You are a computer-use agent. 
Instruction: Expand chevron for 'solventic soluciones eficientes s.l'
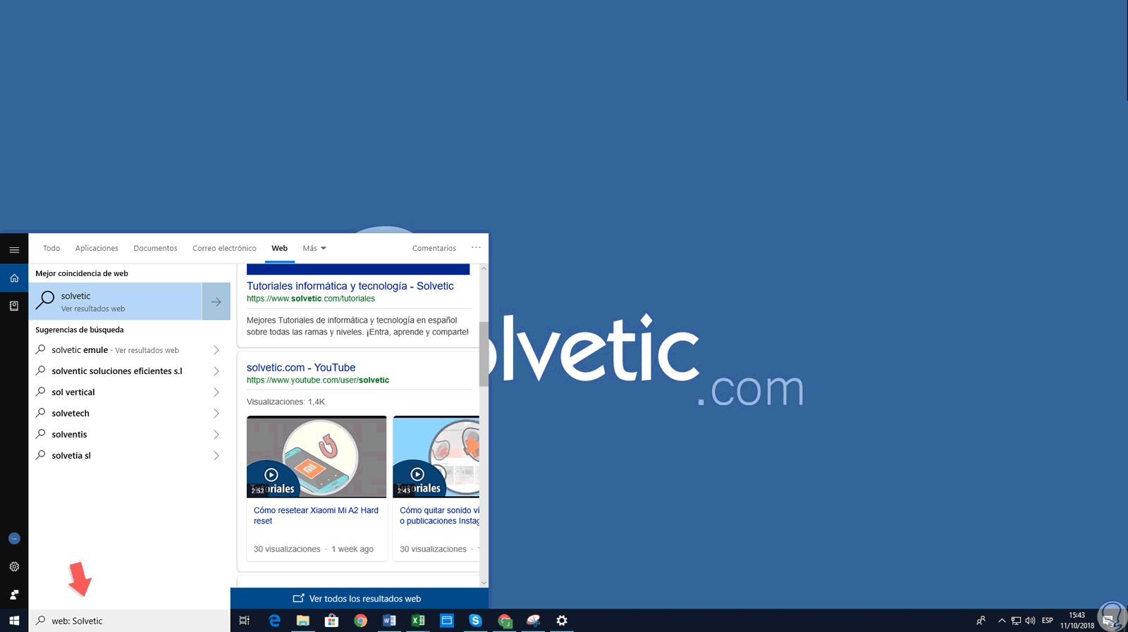216,371
